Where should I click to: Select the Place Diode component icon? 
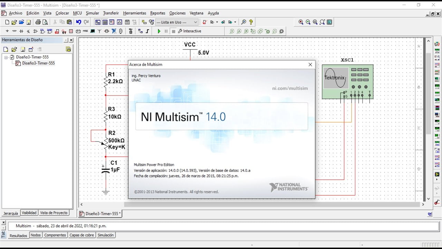pos(21,31)
